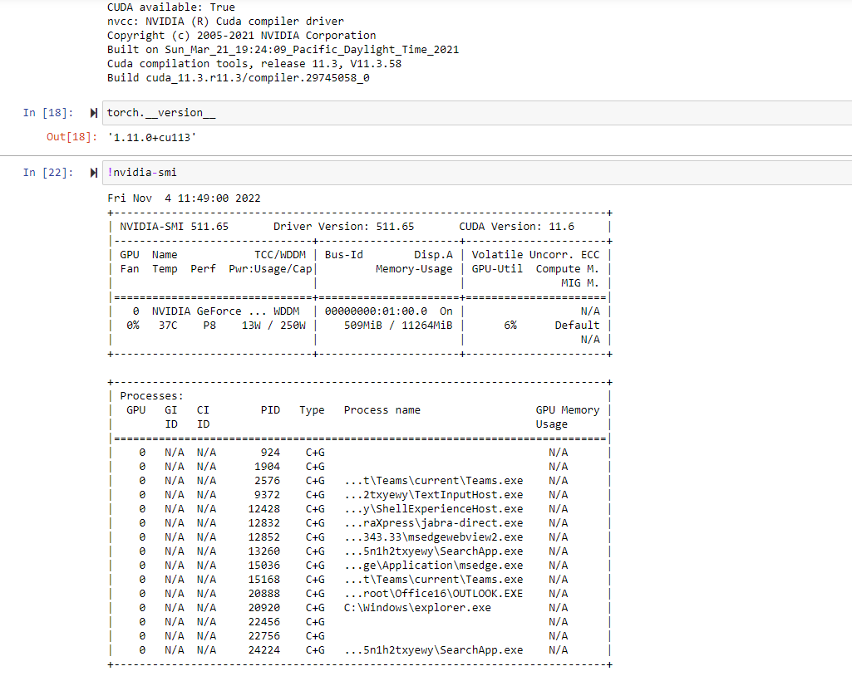Click the CUDA Version 11.6 text

click(515, 226)
